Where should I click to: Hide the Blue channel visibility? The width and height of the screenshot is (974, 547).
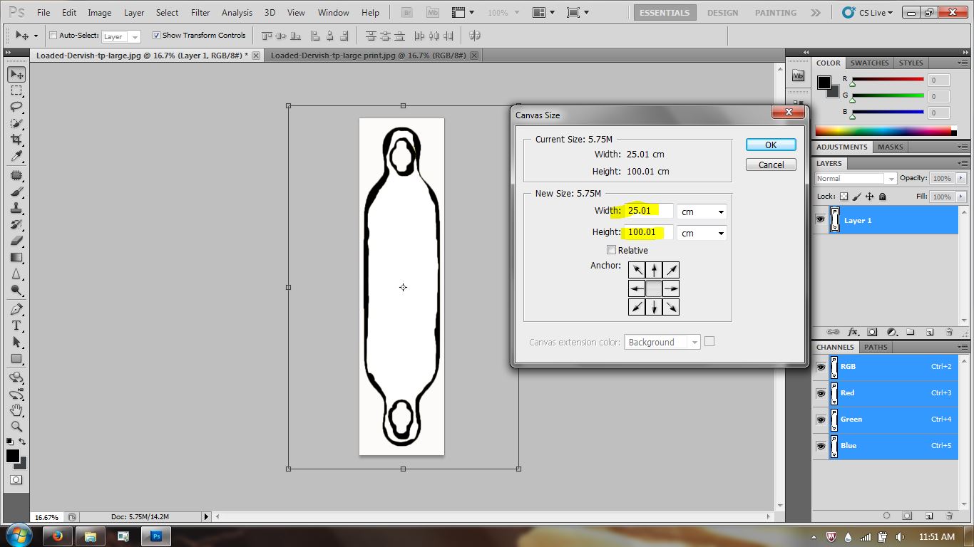[x=821, y=446]
